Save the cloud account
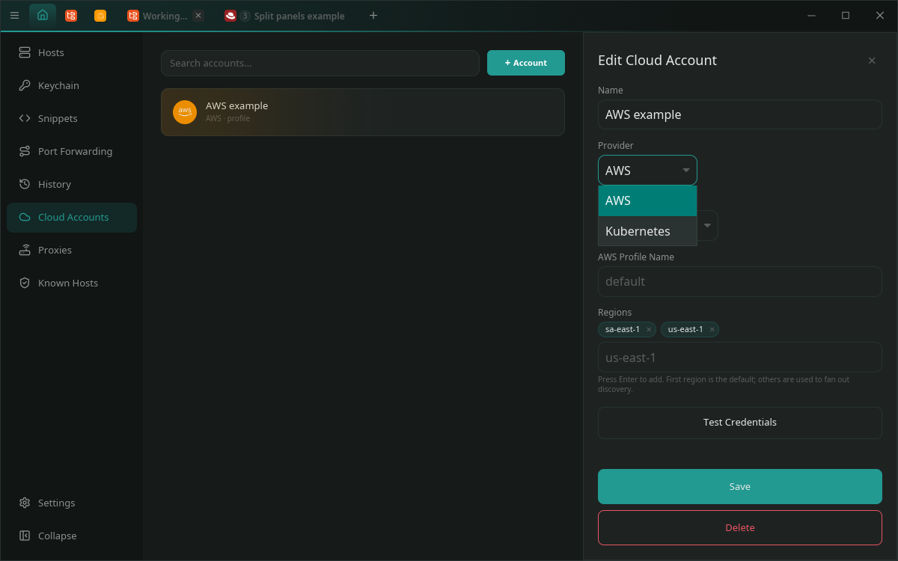Screen dimensions: 898x561 coord(740,486)
